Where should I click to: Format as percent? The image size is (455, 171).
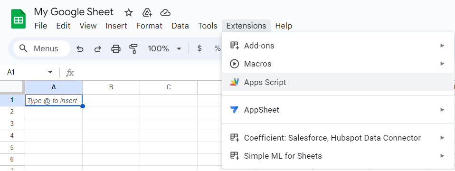coord(218,48)
